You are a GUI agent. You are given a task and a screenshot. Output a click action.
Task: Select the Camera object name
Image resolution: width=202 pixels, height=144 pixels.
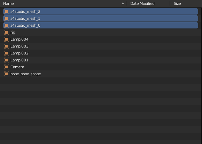tap(17, 67)
